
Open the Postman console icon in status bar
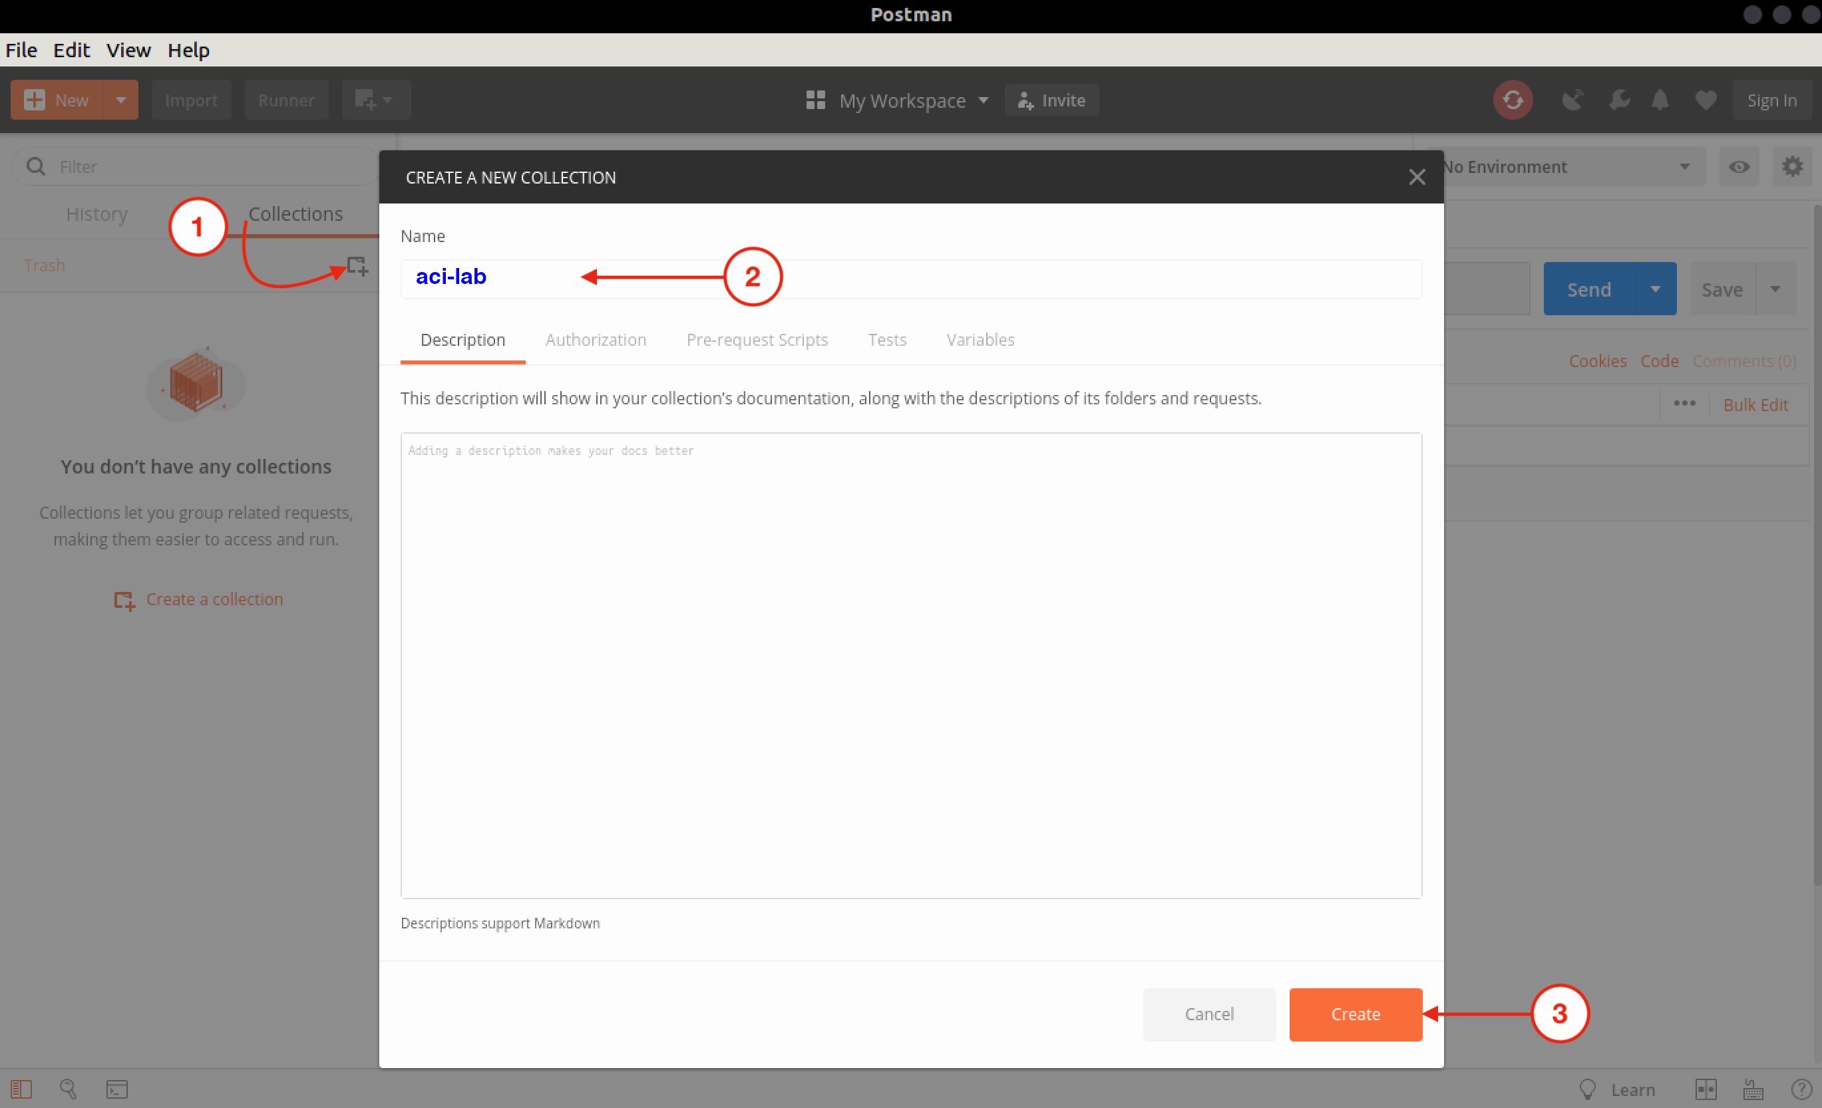tap(117, 1089)
